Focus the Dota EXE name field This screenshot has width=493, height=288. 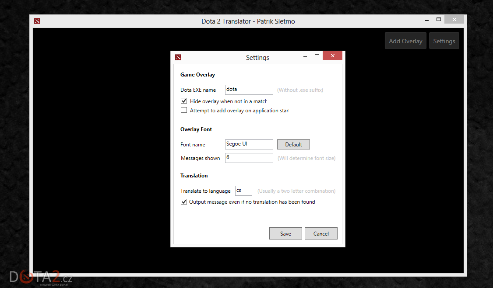click(249, 90)
